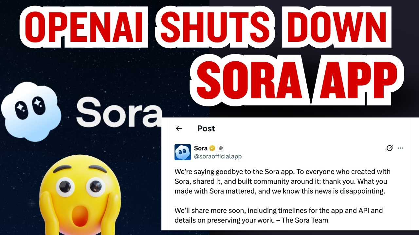Click "The Sora Team" signature text
The width and height of the screenshot is (419, 235).
pos(305,220)
